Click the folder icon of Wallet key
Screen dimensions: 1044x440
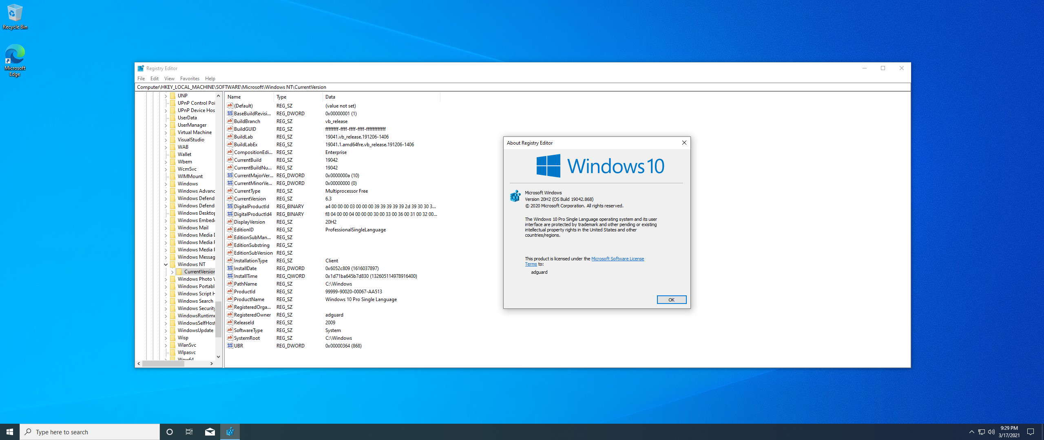pyautogui.click(x=173, y=154)
